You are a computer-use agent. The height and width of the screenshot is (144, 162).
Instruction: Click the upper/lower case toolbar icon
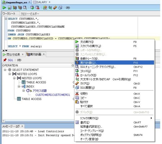coord(50,8)
